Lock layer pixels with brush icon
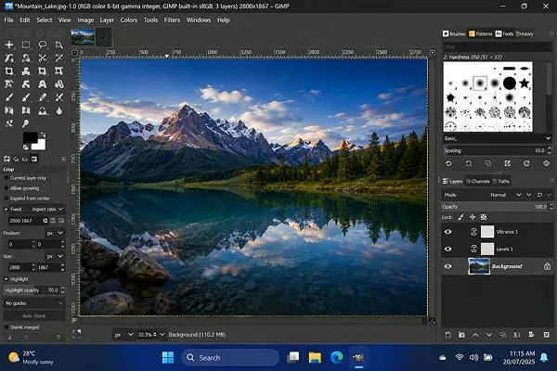The width and height of the screenshot is (557, 371). 460,217
